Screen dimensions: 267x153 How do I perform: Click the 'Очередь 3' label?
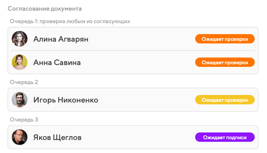(24, 120)
